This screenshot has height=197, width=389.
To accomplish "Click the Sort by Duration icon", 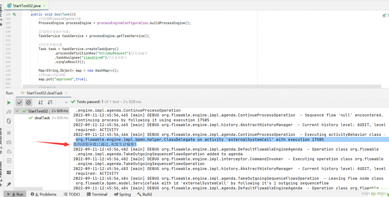I will pos(50,102).
